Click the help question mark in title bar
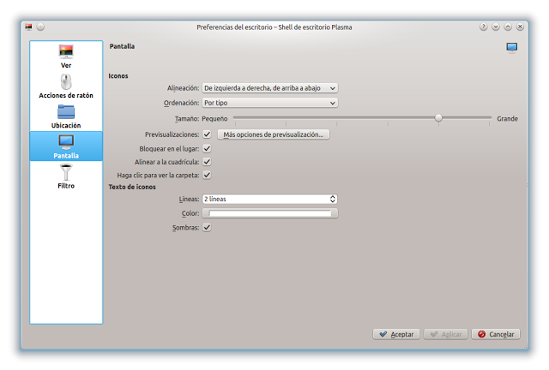The height and width of the screenshot is (370, 549). [484, 27]
